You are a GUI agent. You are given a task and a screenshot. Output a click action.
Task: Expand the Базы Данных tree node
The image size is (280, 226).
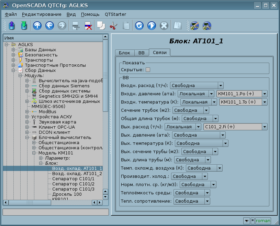(13, 50)
